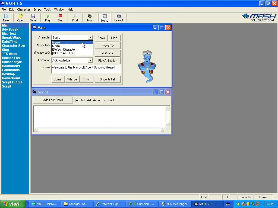The width and height of the screenshot is (278, 208).
Task: Toggle the Menu toolbar button
Action: [x=105, y=18]
